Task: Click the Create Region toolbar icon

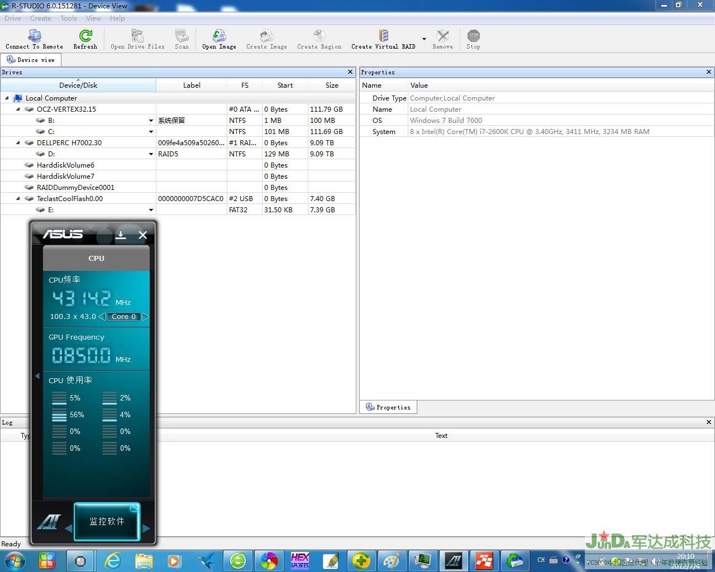Action: (319, 39)
